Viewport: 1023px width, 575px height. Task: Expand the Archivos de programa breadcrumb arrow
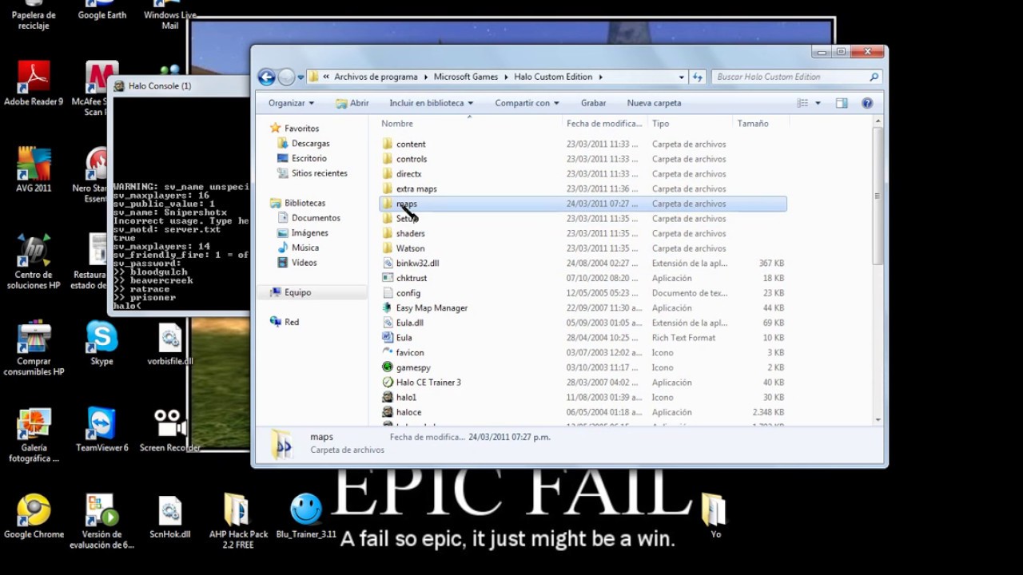click(425, 77)
